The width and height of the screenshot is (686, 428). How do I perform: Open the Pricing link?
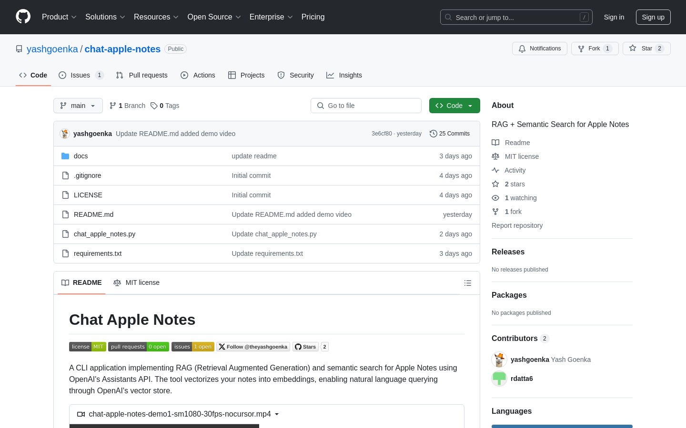pyautogui.click(x=313, y=17)
